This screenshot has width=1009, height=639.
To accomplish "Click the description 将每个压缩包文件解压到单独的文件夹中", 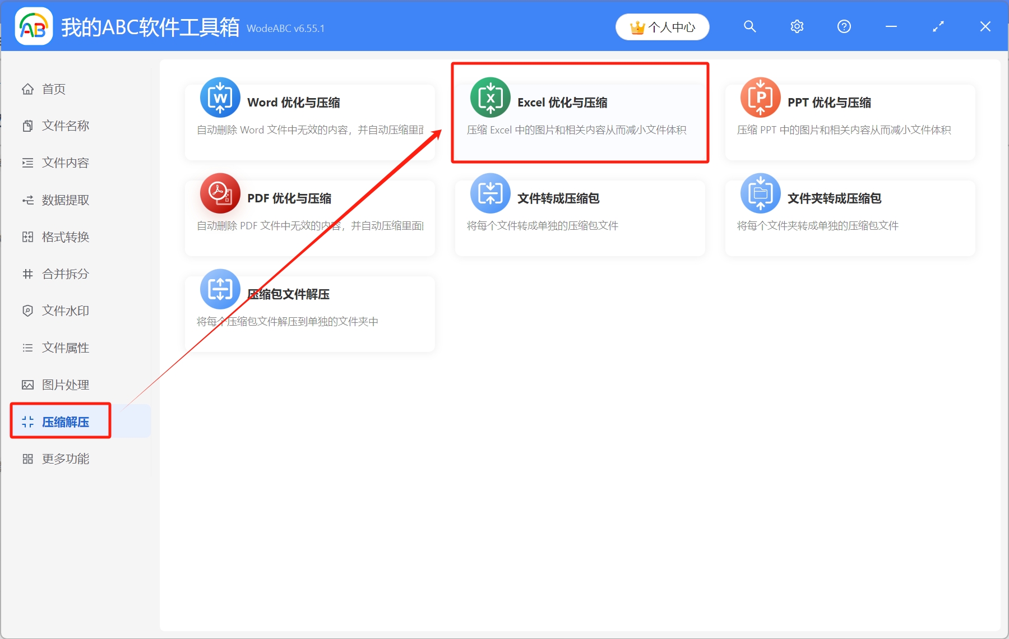I will pos(288,322).
